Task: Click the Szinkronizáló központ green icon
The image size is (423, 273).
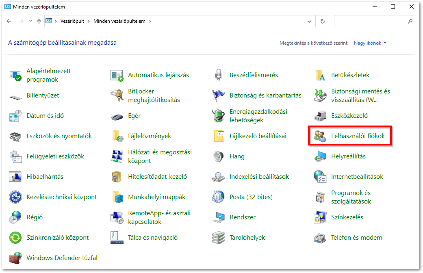Action: pyautogui.click(x=15, y=238)
